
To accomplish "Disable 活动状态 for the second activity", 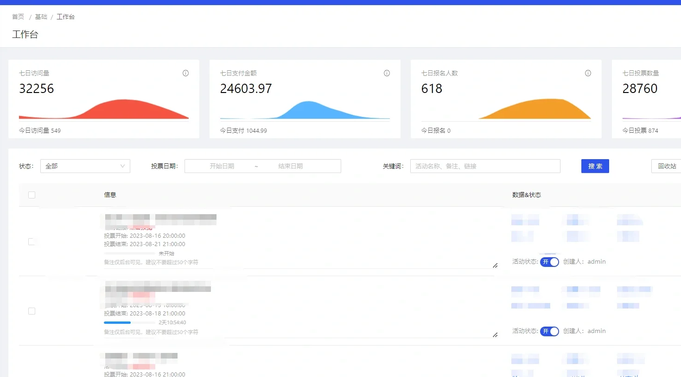I will [549, 331].
